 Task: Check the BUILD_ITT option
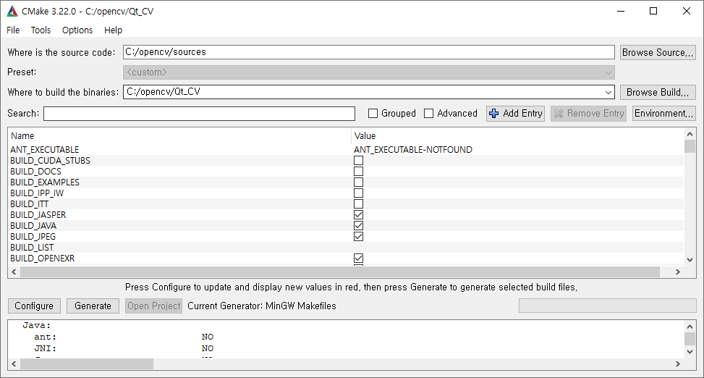(358, 204)
